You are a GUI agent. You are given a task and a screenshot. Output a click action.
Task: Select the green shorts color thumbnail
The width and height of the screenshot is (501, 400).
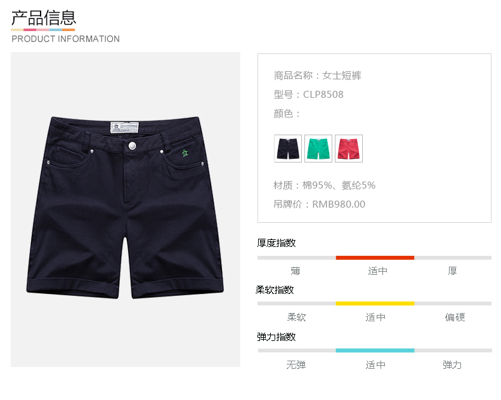click(x=318, y=149)
